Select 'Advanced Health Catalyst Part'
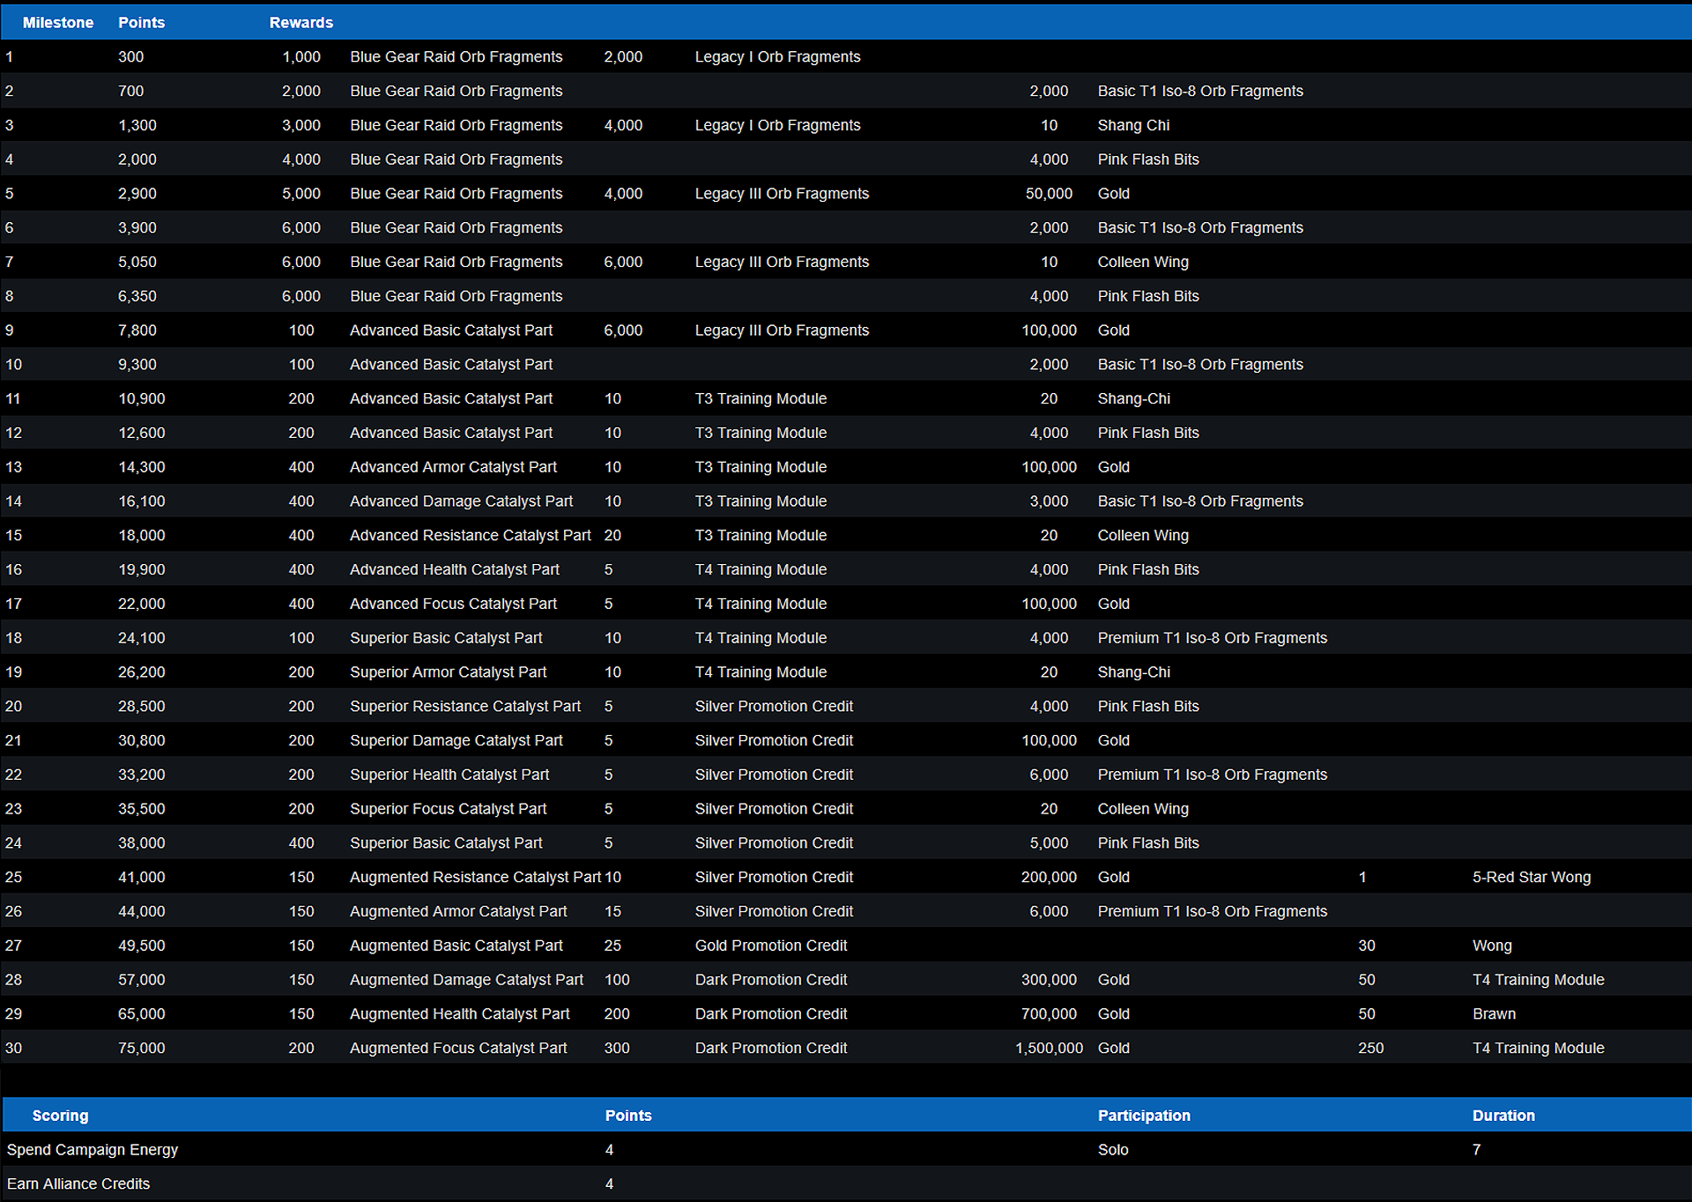Image resolution: width=1692 pixels, height=1202 pixels. click(455, 570)
